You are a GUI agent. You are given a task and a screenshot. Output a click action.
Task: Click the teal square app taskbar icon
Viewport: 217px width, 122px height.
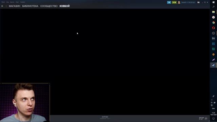(213, 49)
